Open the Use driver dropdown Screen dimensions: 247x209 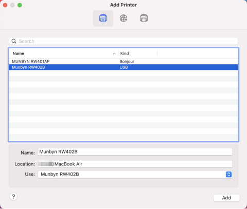tap(135, 175)
